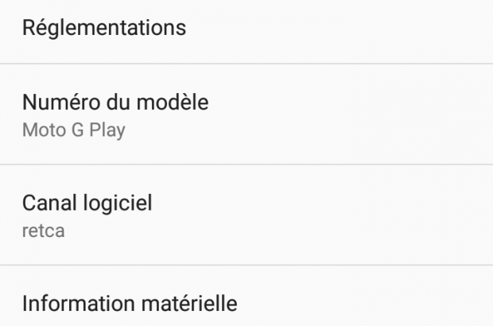This screenshot has width=493, height=326.
Task: Tap the Numéro du modèle row
Action: click(x=246, y=114)
